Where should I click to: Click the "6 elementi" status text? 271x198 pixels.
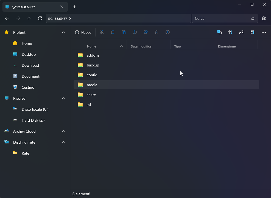[x=81, y=194]
